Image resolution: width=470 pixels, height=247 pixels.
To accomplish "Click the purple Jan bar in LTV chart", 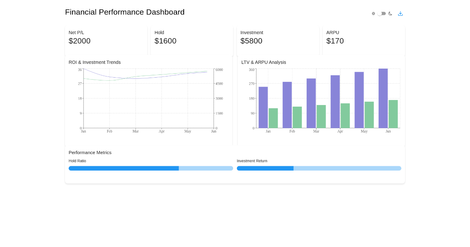I will point(263,107).
